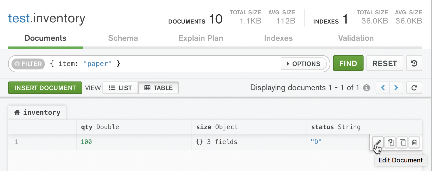Refresh the documents with the reload icon
Screen dimensions: 432x171
pos(414,88)
